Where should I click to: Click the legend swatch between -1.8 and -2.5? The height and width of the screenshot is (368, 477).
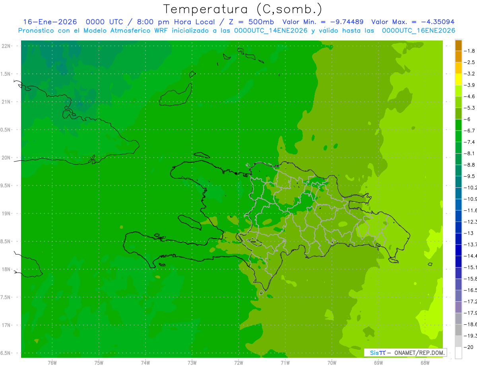click(x=458, y=57)
